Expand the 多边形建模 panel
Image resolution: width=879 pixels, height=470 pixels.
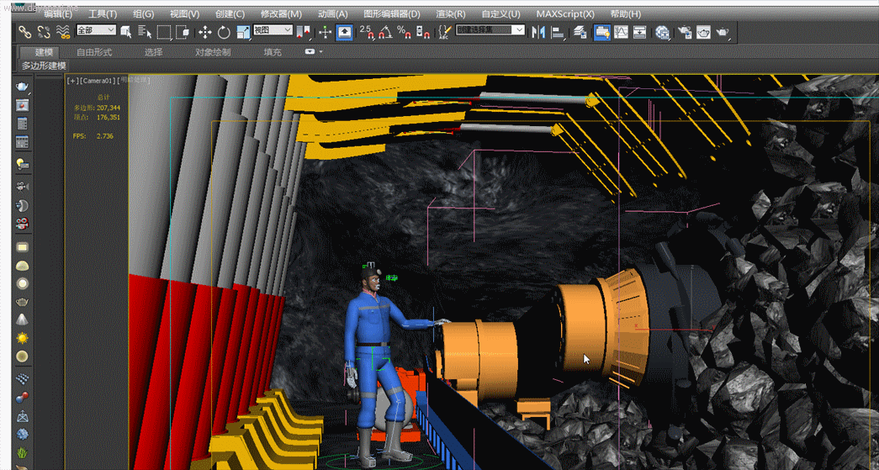(x=44, y=66)
